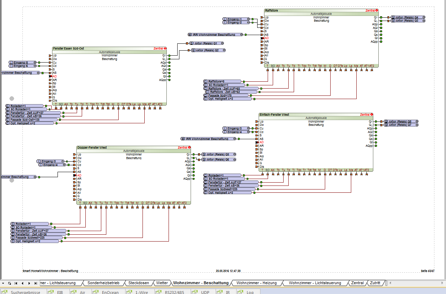The image size is (446, 294).
Task: Click the info icon on Dopper-Fenster West block
Action: pos(189,148)
